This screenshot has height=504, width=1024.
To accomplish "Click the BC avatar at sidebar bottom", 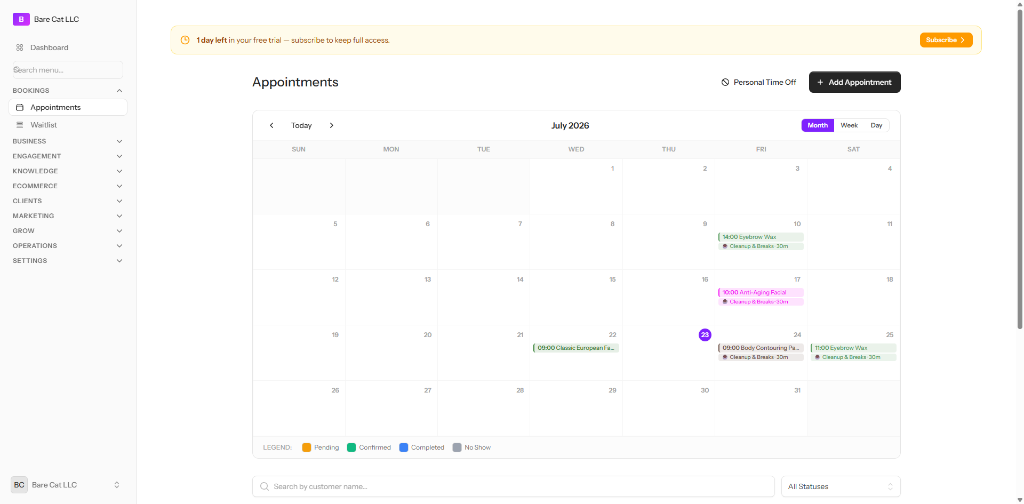I will (19, 485).
